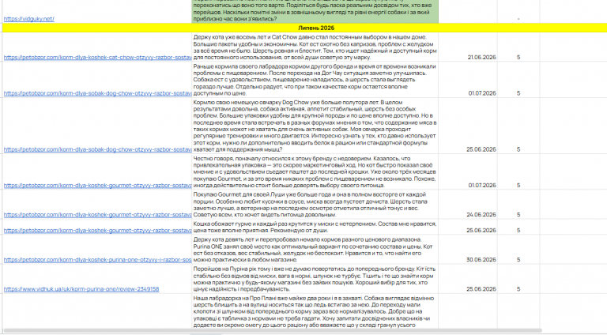Select the review starting "Наша лабрадорка на Про Плані"
This screenshot has width=607, height=335.
coord(315,311)
